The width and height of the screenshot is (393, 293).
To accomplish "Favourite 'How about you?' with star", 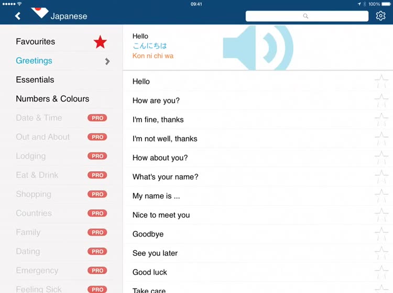I will [x=381, y=158].
